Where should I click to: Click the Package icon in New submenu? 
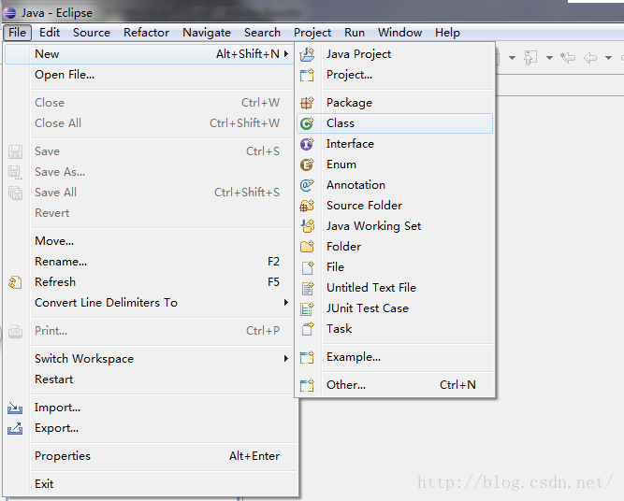[307, 103]
